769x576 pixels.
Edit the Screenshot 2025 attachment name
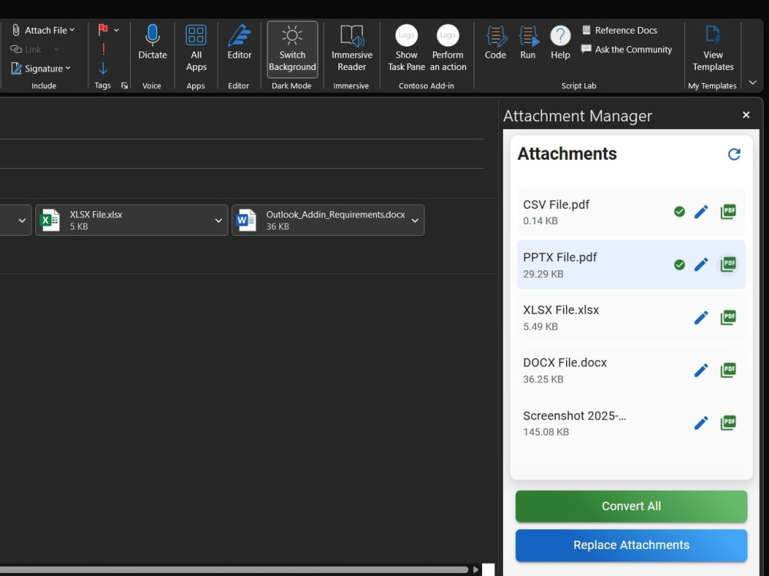pyautogui.click(x=701, y=422)
